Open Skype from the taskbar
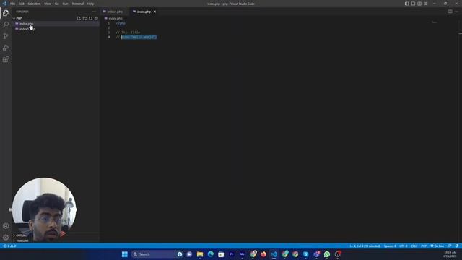Image resolution: width=462 pixels, height=260 pixels. pyautogui.click(x=306, y=254)
